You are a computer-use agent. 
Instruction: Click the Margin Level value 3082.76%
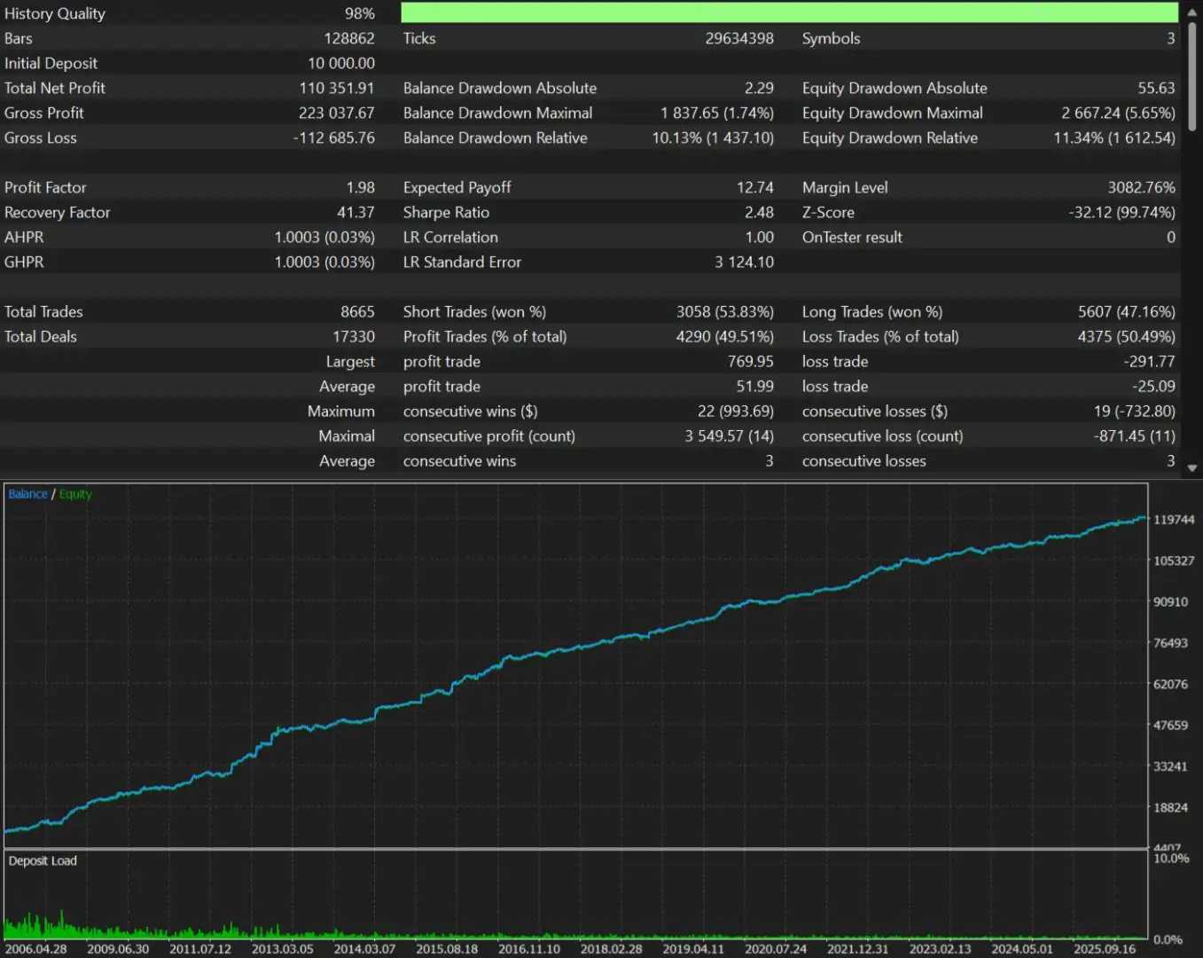pos(1142,187)
